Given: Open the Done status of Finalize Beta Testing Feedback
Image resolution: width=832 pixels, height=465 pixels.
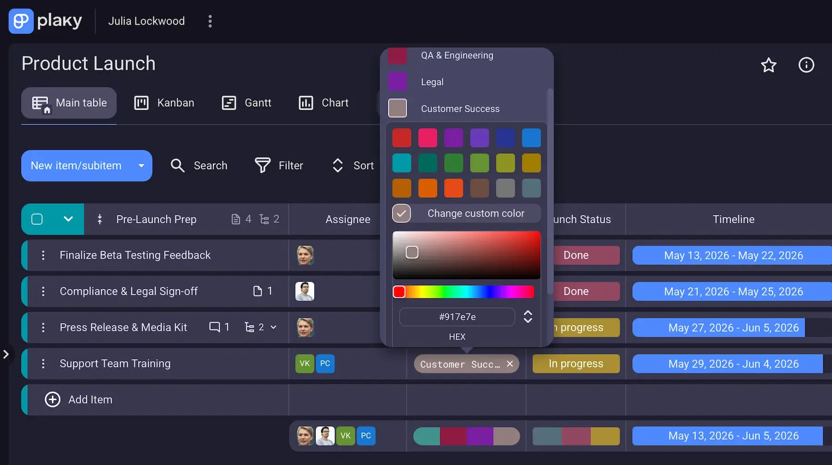Looking at the screenshot, I should point(576,255).
